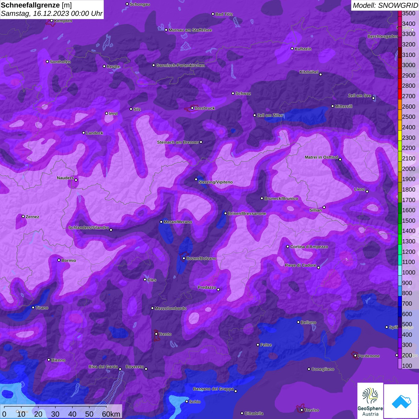The height and width of the screenshot is (419, 419).
Task: Click the red 2700 legend swatch
Action: [x=400, y=94]
